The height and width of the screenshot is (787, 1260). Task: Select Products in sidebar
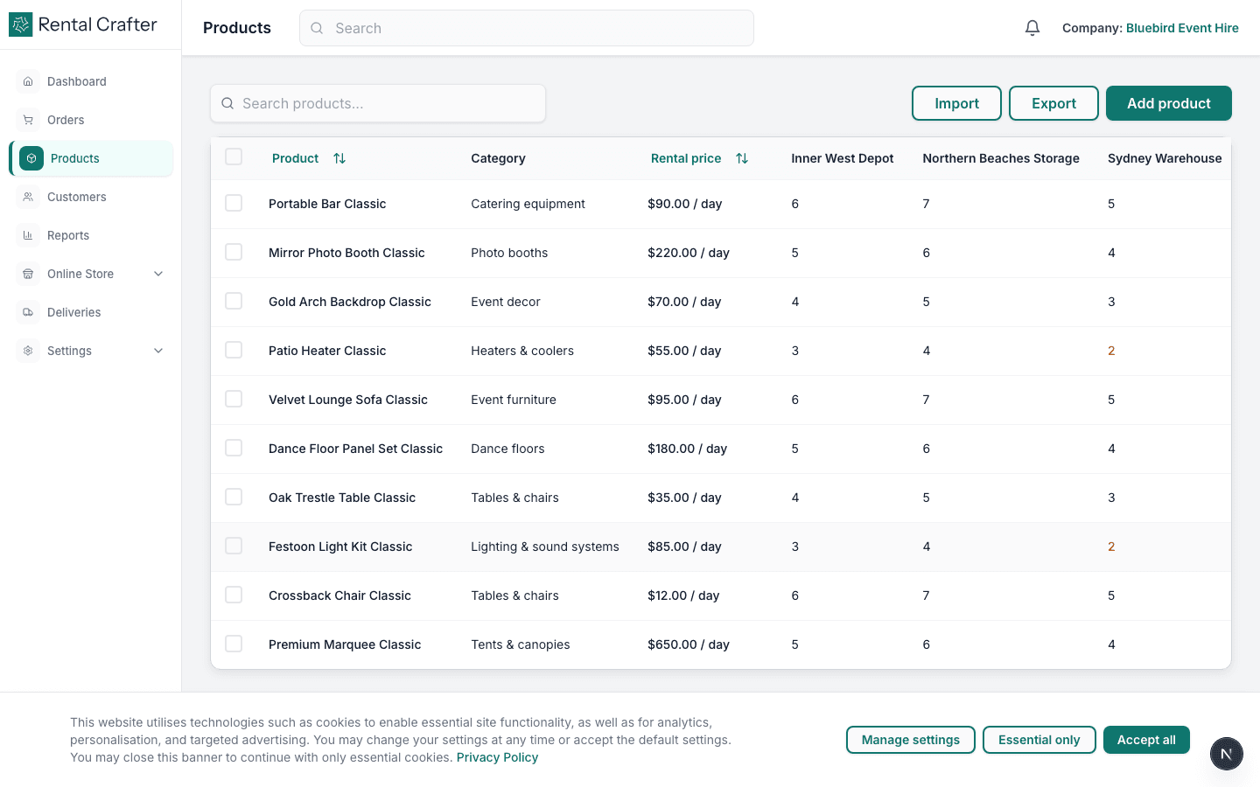(x=91, y=158)
